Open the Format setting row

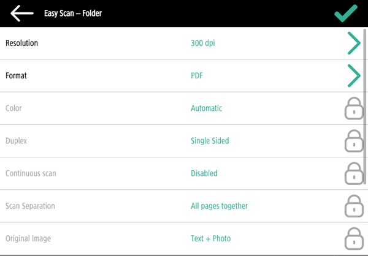click(17, 76)
